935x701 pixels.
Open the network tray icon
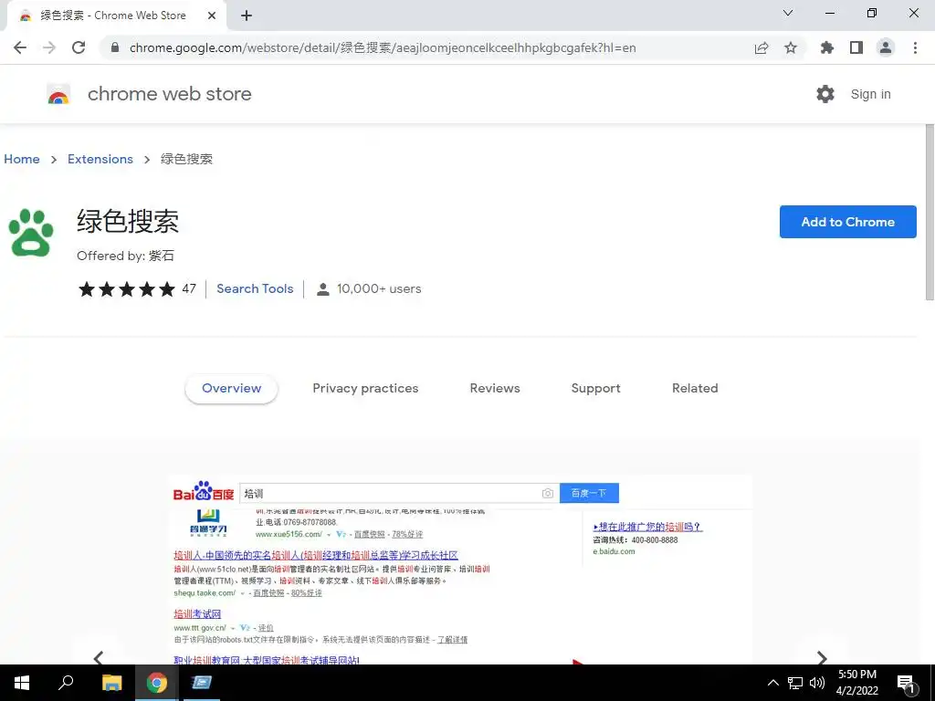795,683
